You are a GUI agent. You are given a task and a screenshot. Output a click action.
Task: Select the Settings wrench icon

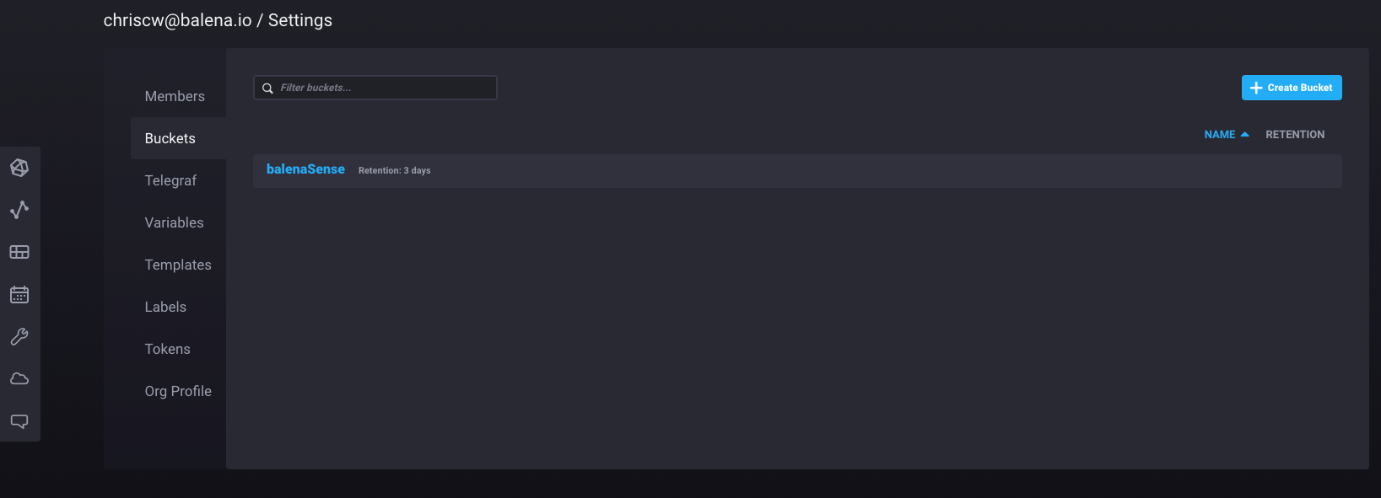point(19,336)
